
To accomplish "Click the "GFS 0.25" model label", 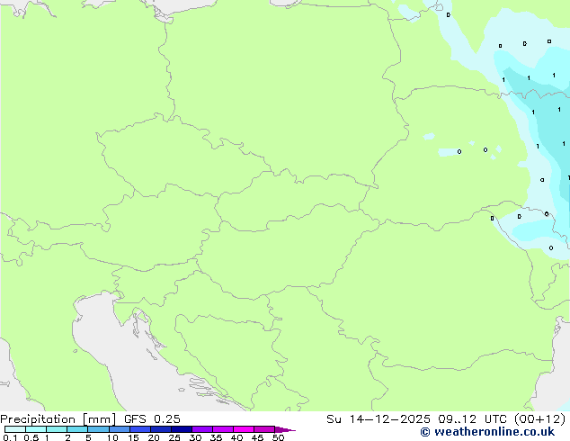I will pyautogui.click(x=152, y=419).
